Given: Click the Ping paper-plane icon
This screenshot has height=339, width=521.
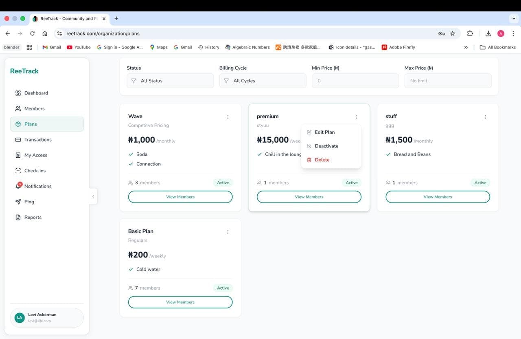Looking at the screenshot, I should tap(18, 201).
